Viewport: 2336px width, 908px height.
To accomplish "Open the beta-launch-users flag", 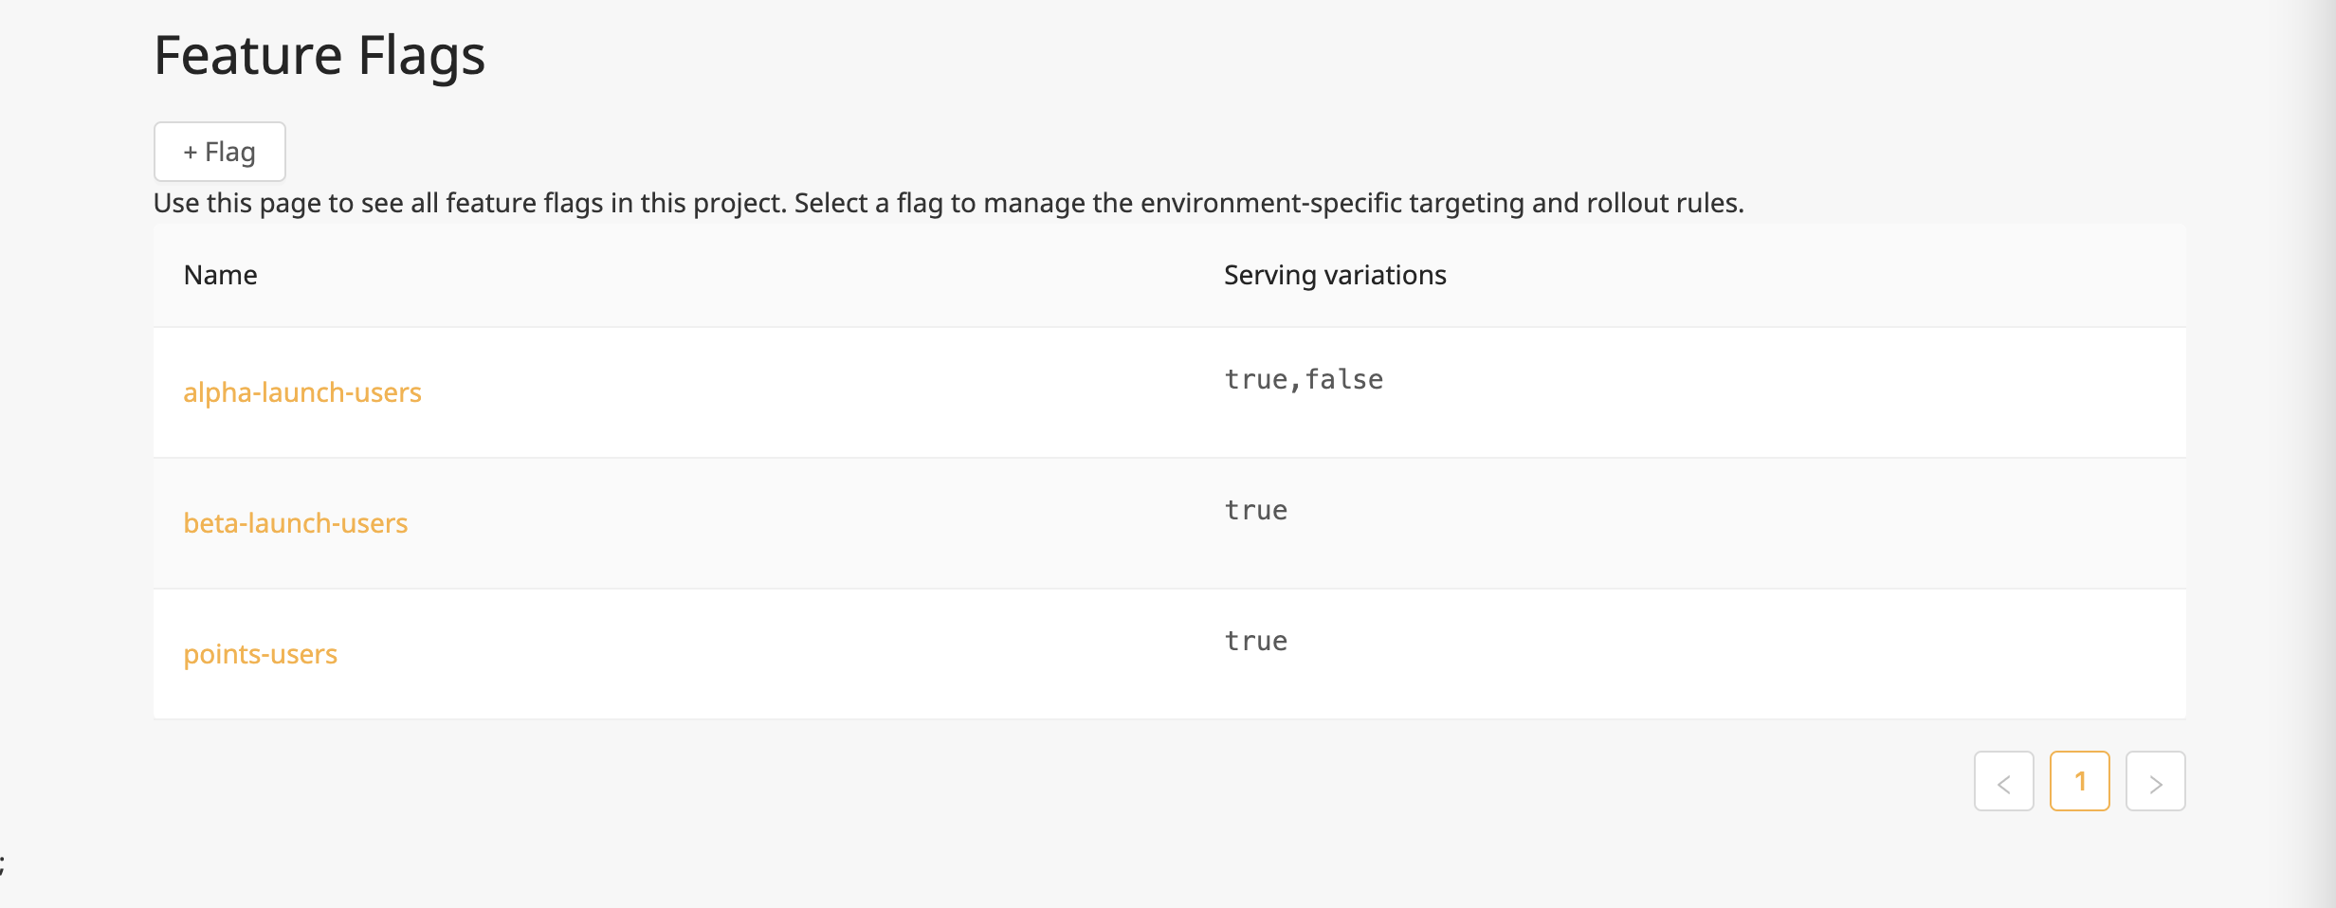I will click(x=295, y=523).
